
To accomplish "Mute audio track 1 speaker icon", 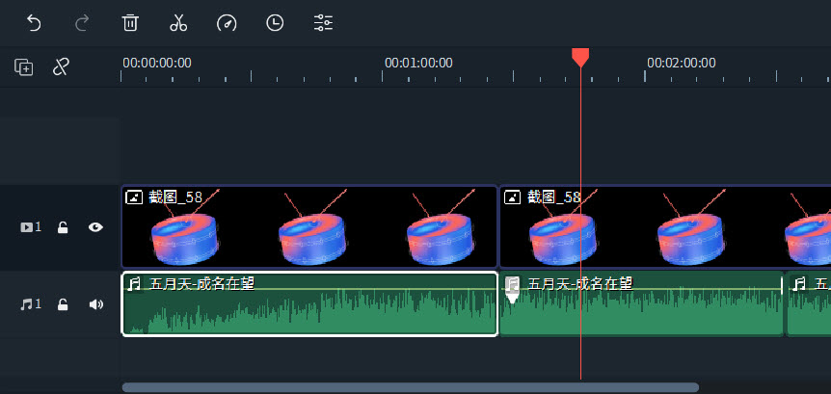I will click(x=96, y=304).
